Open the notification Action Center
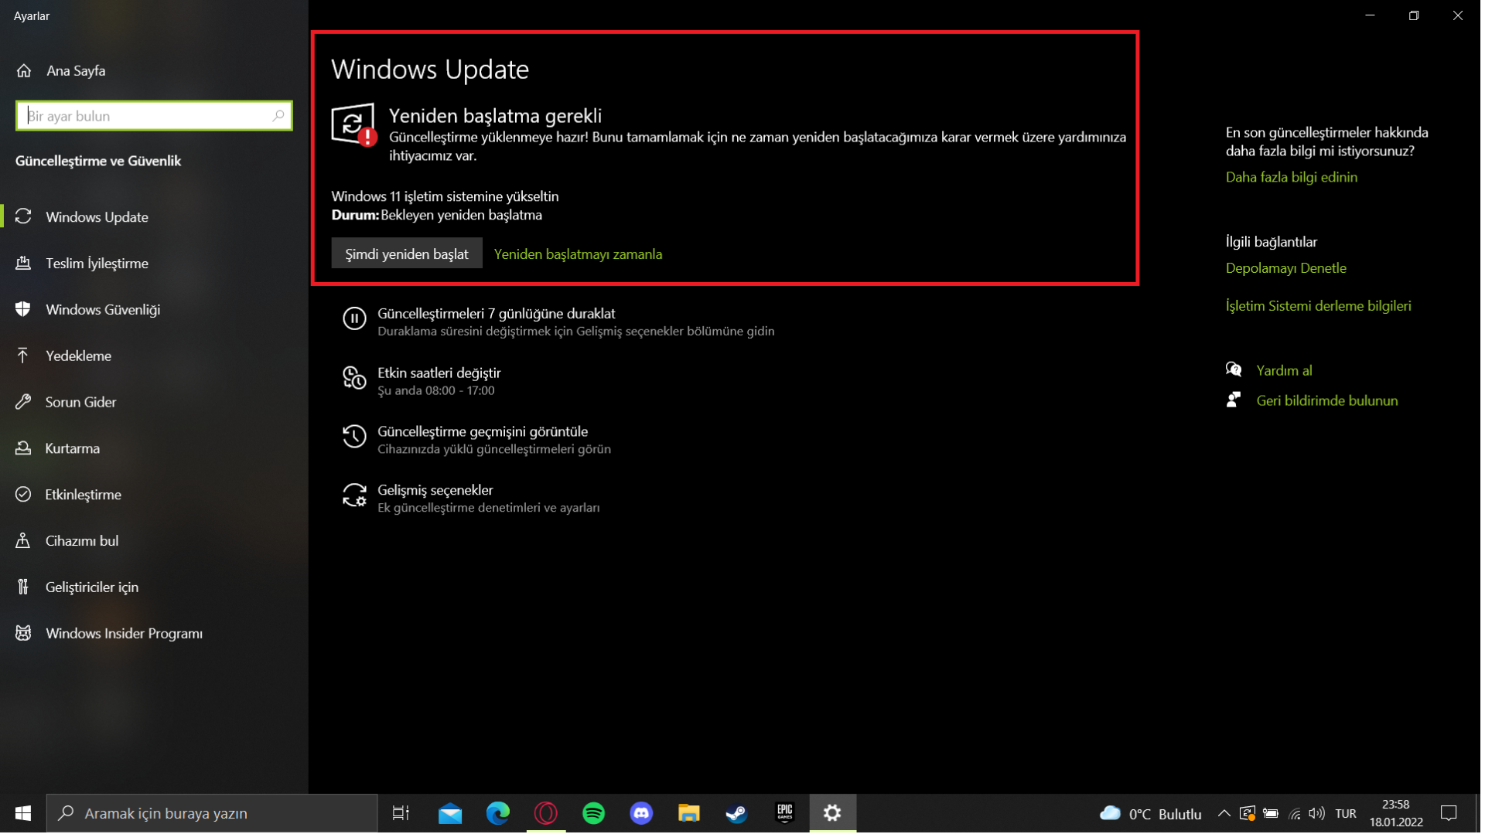This screenshot has width=1485, height=834. pyautogui.click(x=1453, y=815)
